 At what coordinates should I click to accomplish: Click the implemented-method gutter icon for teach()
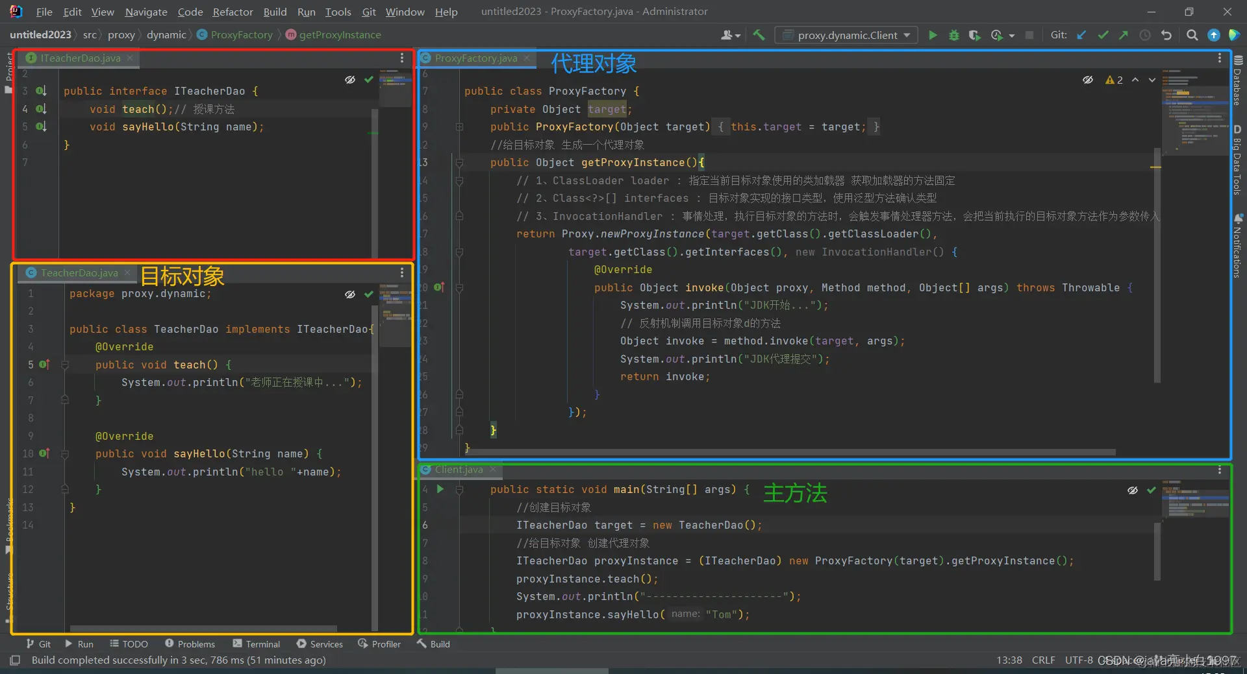pos(41,109)
